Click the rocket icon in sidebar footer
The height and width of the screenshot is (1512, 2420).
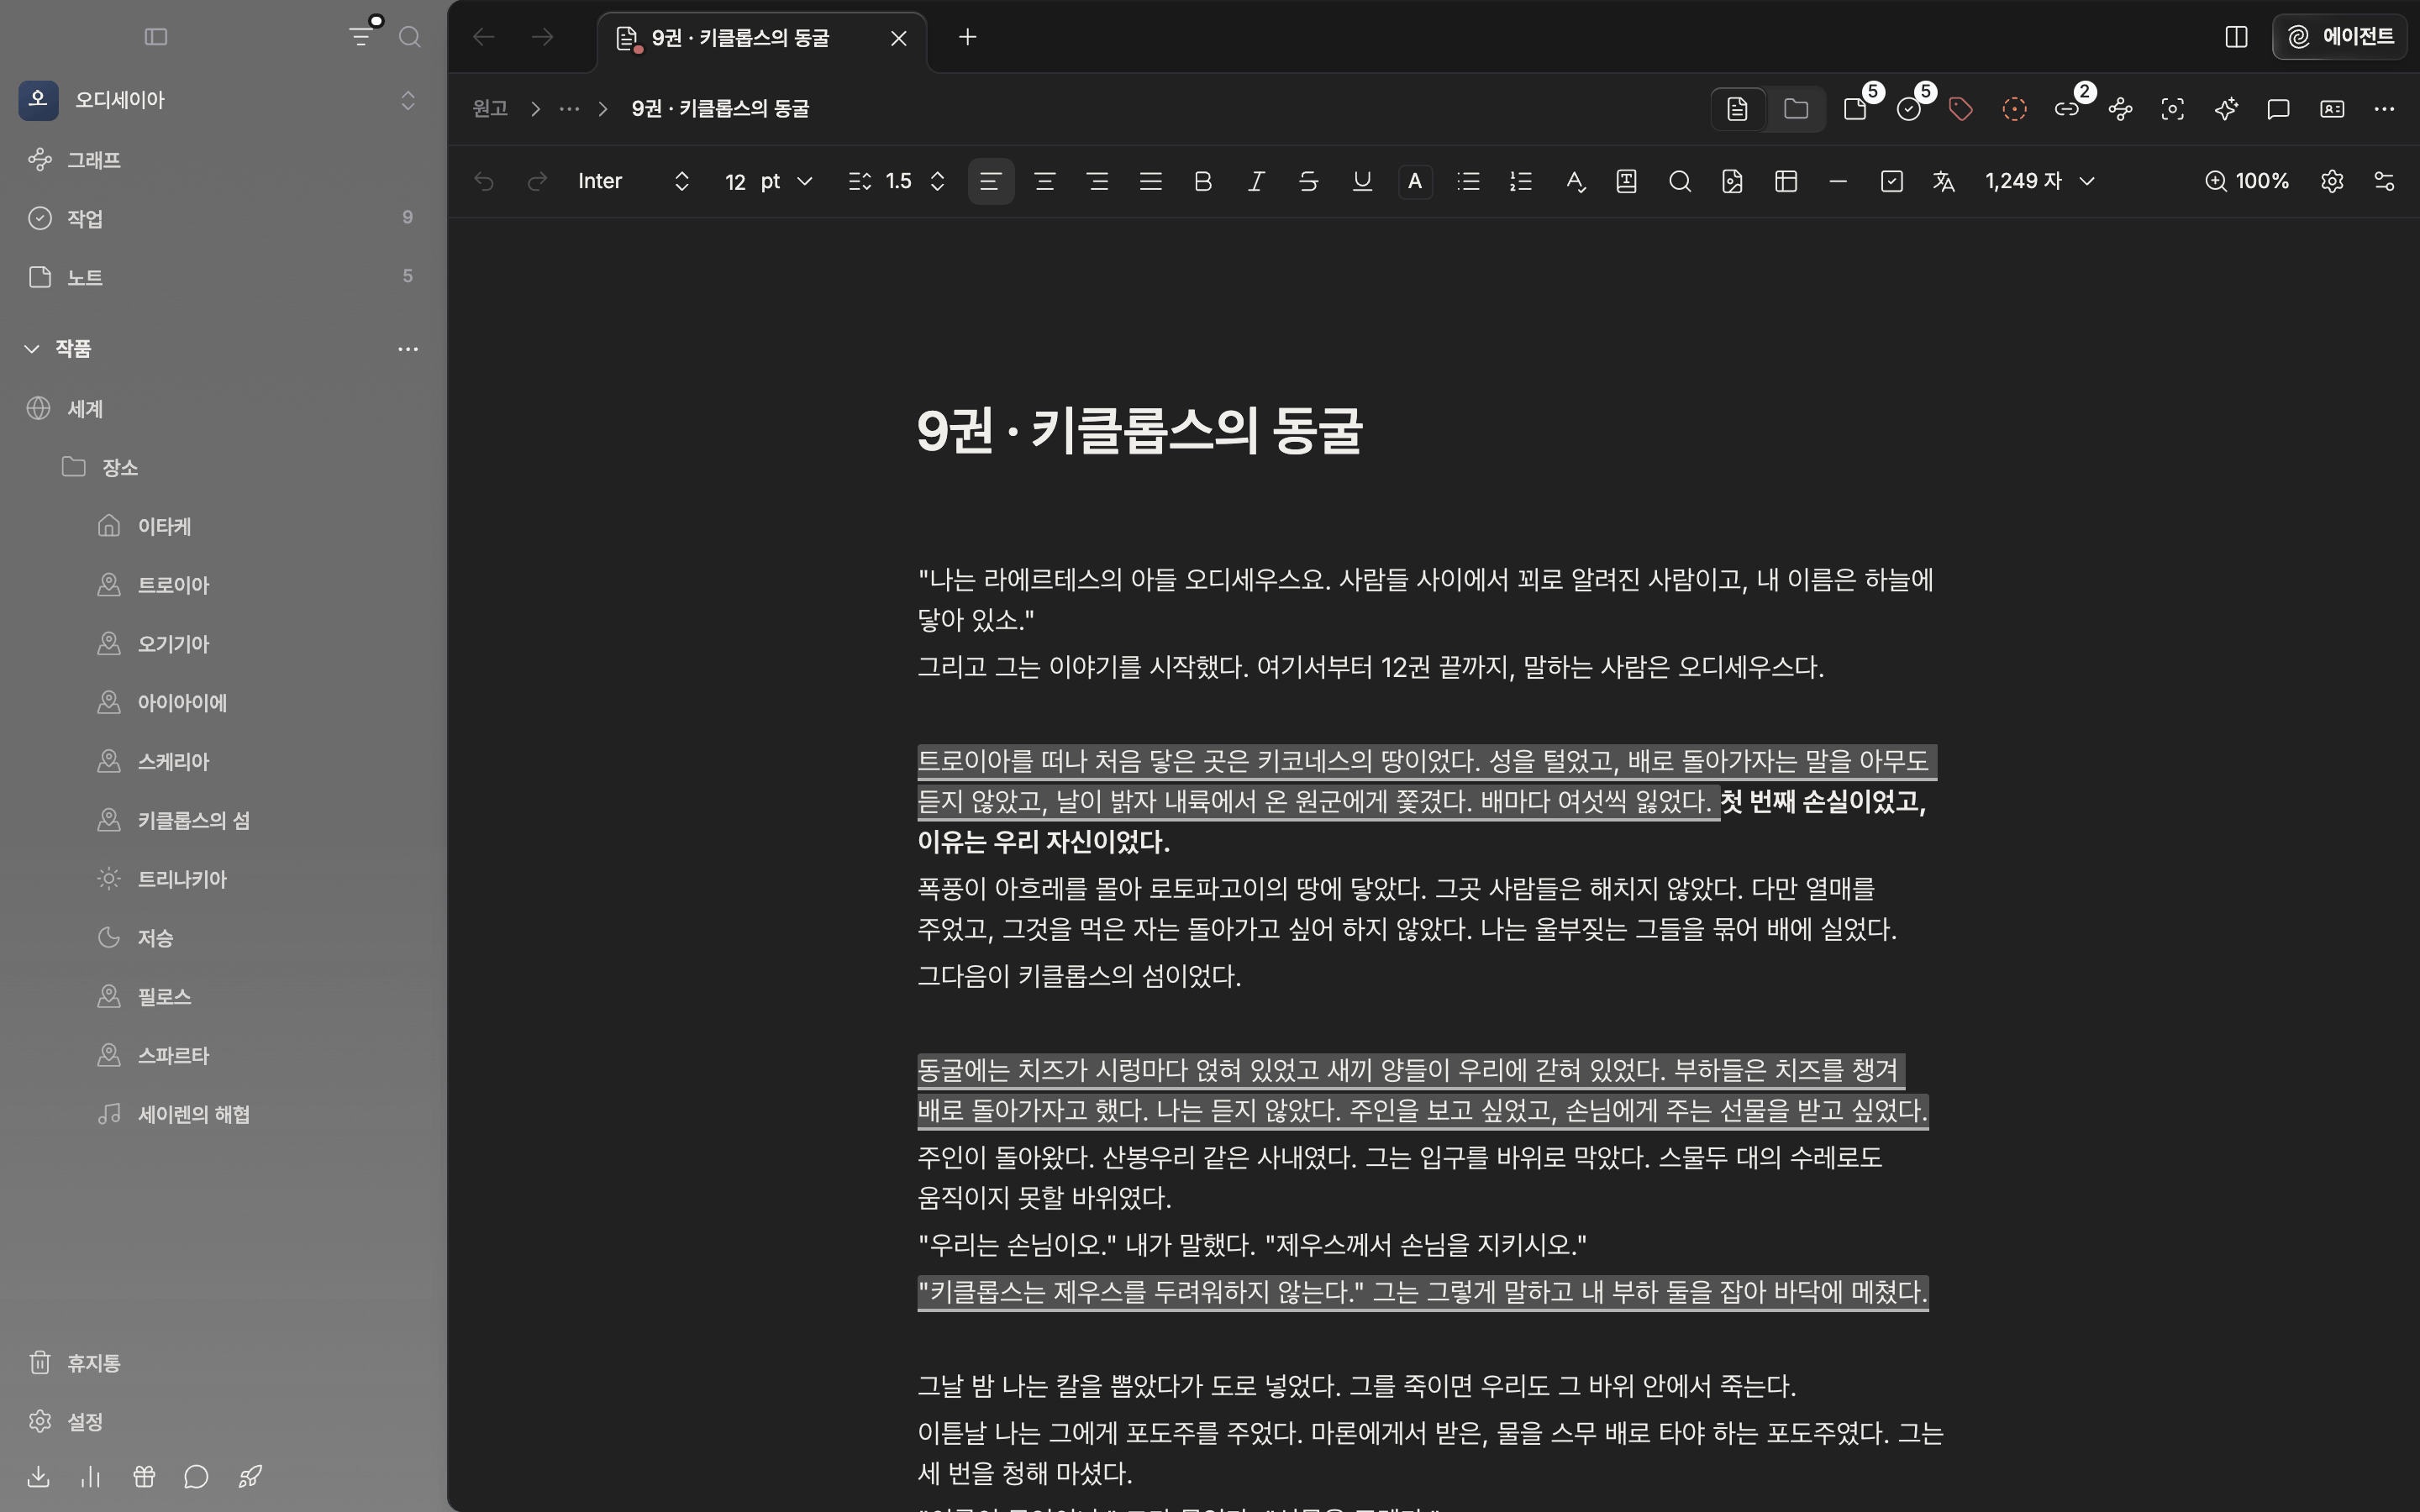tap(250, 1477)
